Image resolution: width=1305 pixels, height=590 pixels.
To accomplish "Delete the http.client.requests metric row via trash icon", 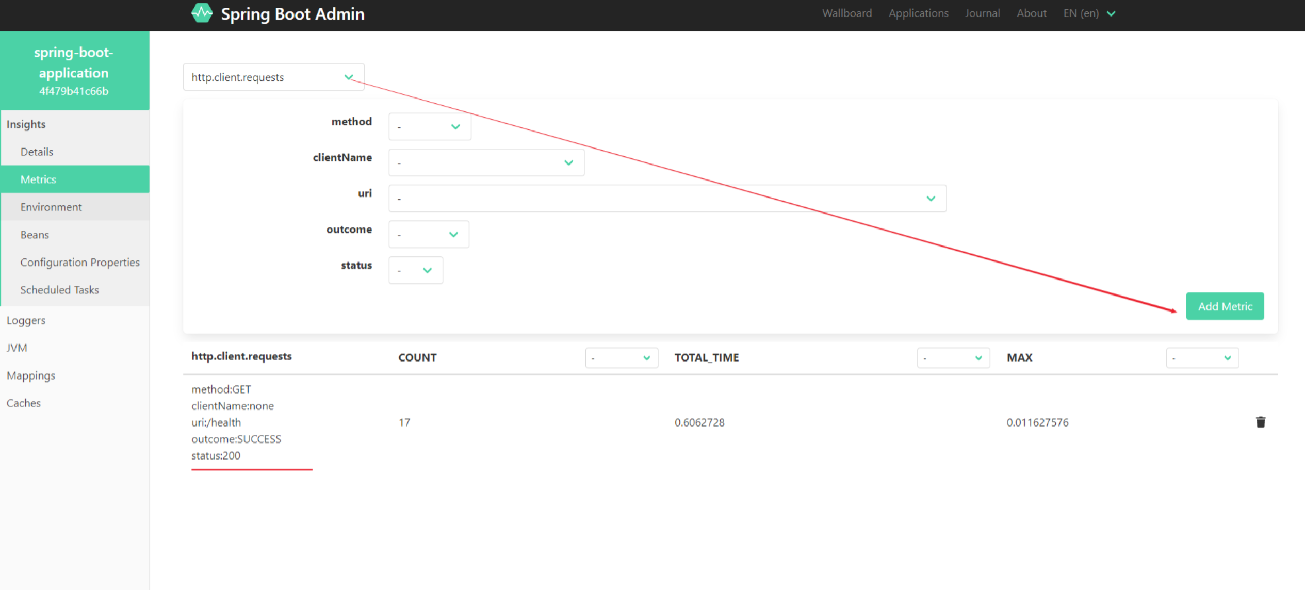I will [x=1260, y=422].
